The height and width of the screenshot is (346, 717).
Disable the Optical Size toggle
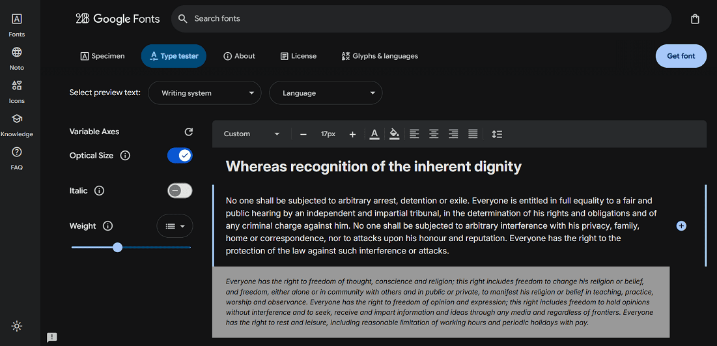coord(180,155)
